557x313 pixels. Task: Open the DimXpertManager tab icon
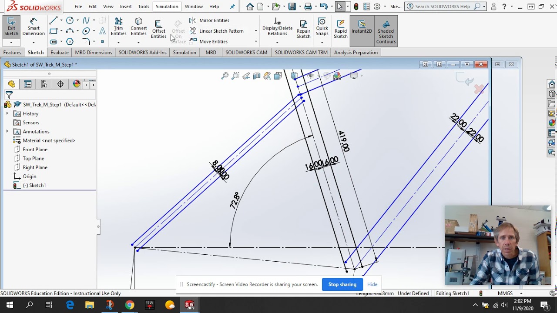(x=60, y=84)
